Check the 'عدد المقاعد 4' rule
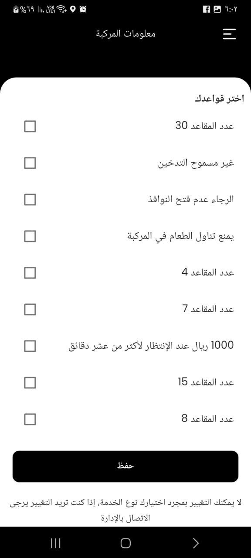The width and height of the screenshot is (251, 558). tap(30, 273)
